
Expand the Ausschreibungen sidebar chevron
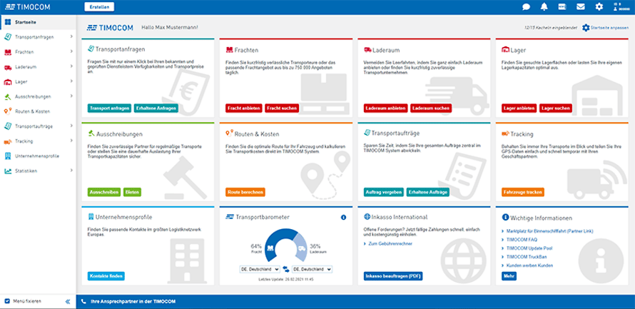[x=71, y=96]
